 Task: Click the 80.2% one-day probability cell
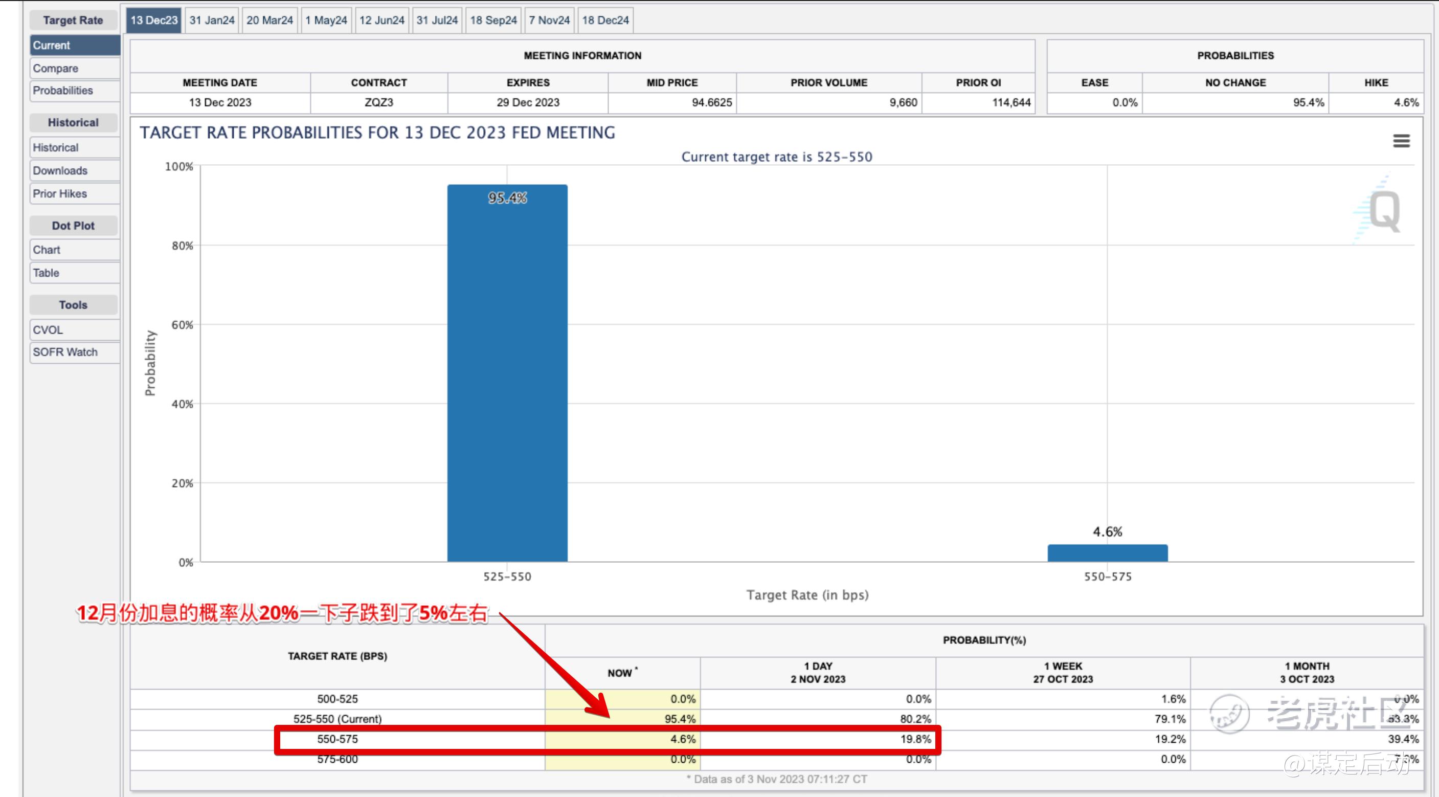(818, 719)
